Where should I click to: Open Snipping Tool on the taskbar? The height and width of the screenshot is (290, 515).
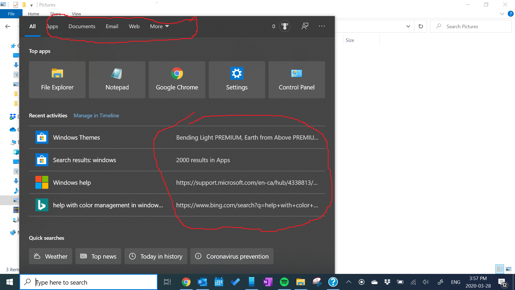click(317, 282)
